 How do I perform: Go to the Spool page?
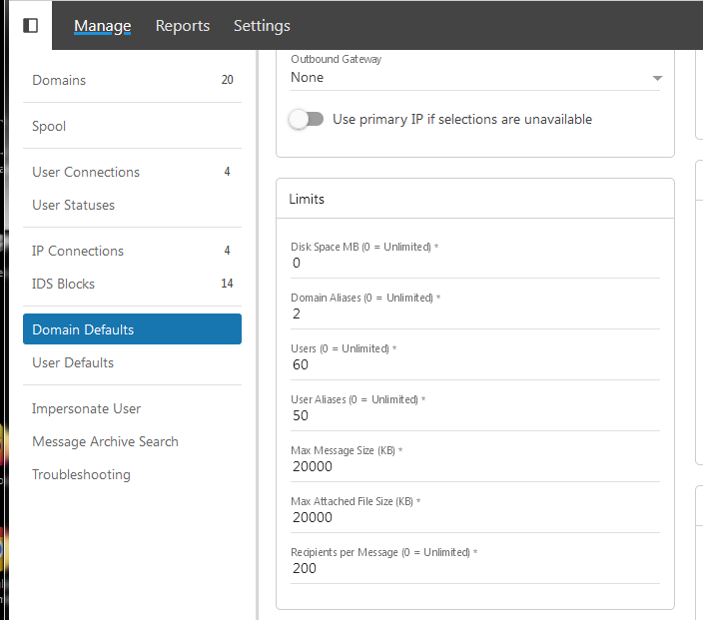(x=49, y=127)
